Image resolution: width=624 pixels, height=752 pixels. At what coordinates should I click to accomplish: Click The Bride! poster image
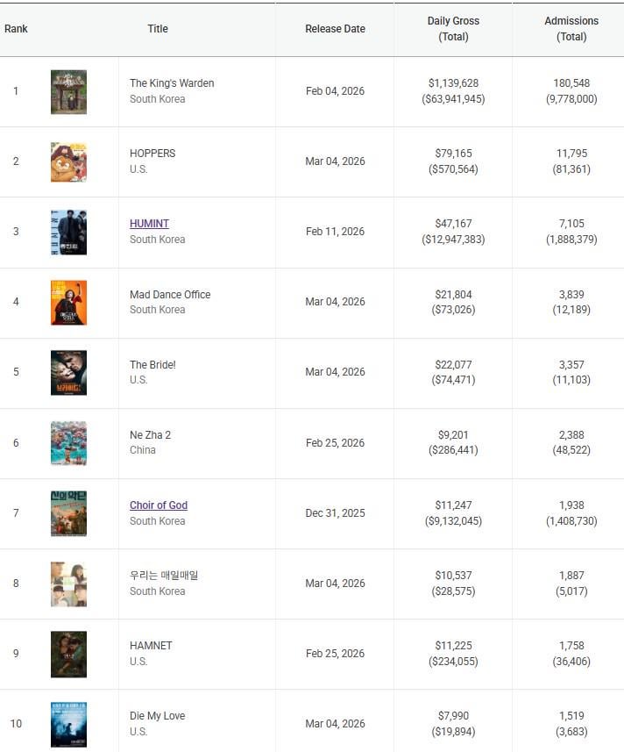pos(68,373)
